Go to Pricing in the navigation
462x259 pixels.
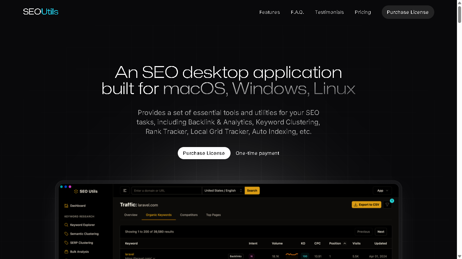pos(363,12)
